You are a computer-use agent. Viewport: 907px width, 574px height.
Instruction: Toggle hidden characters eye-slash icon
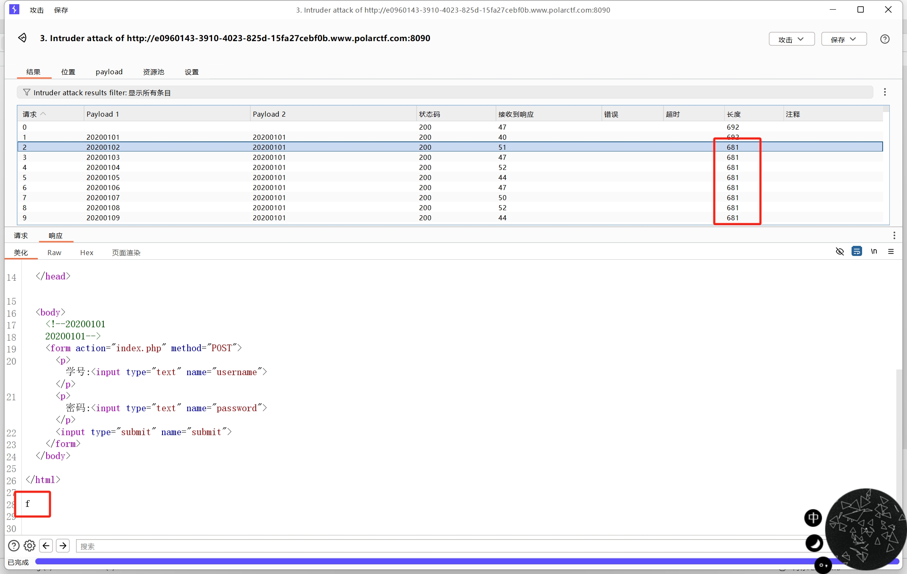click(x=840, y=252)
